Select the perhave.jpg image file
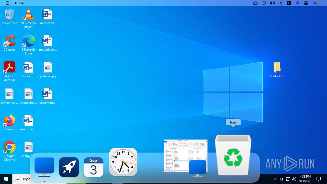The image size is (327, 184). click(x=48, y=70)
